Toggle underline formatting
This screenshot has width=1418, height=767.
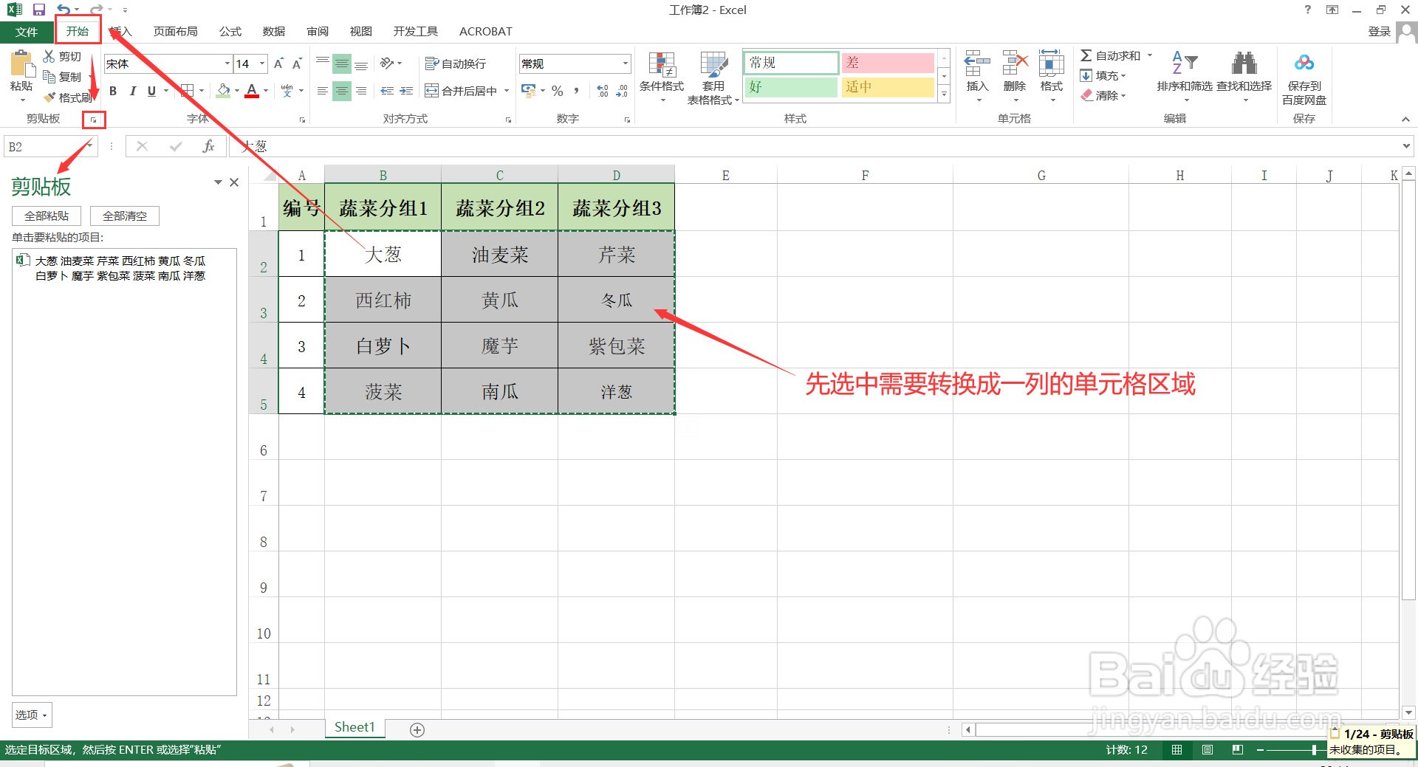(151, 91)
